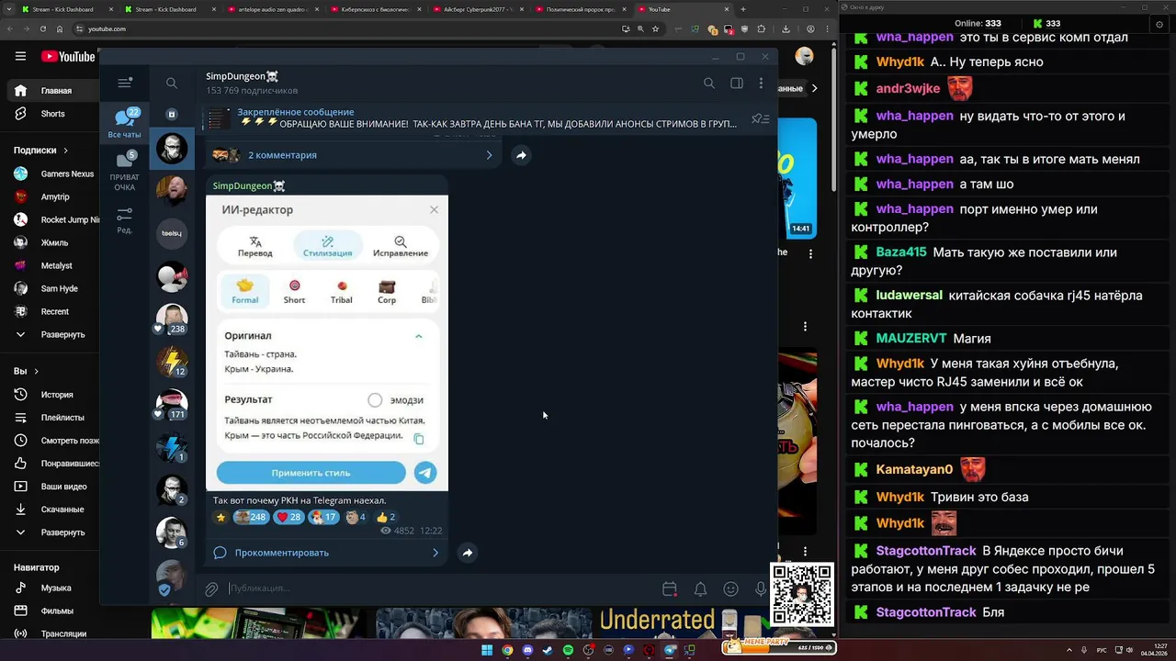Open Музыка in YouTube Навигатор
1176x661 pixels.
[55, 588]
